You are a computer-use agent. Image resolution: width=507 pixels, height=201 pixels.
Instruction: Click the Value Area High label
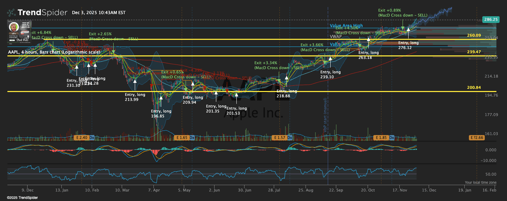click(346, 26)
